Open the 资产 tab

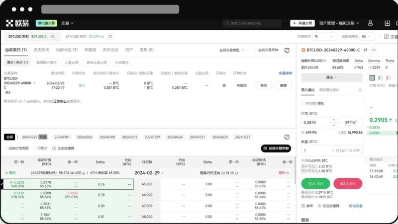[x=129, y=50]
